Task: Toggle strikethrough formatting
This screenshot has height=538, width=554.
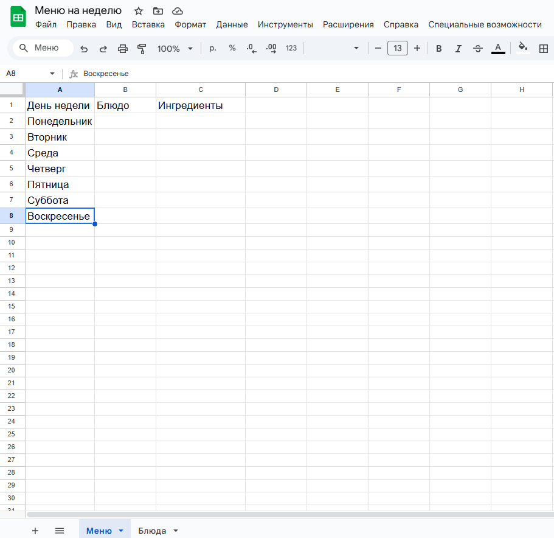Action: pos(478,49)
